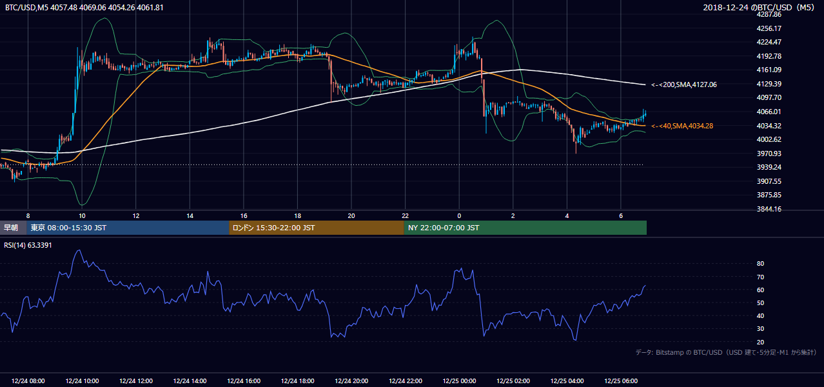Click hour label 10 on price chart time axis
Screen dimensions: 824x387
point(82,215)
